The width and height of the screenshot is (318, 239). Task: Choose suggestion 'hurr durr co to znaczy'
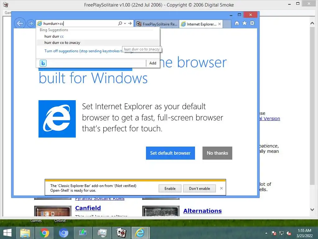click(98, 43)
